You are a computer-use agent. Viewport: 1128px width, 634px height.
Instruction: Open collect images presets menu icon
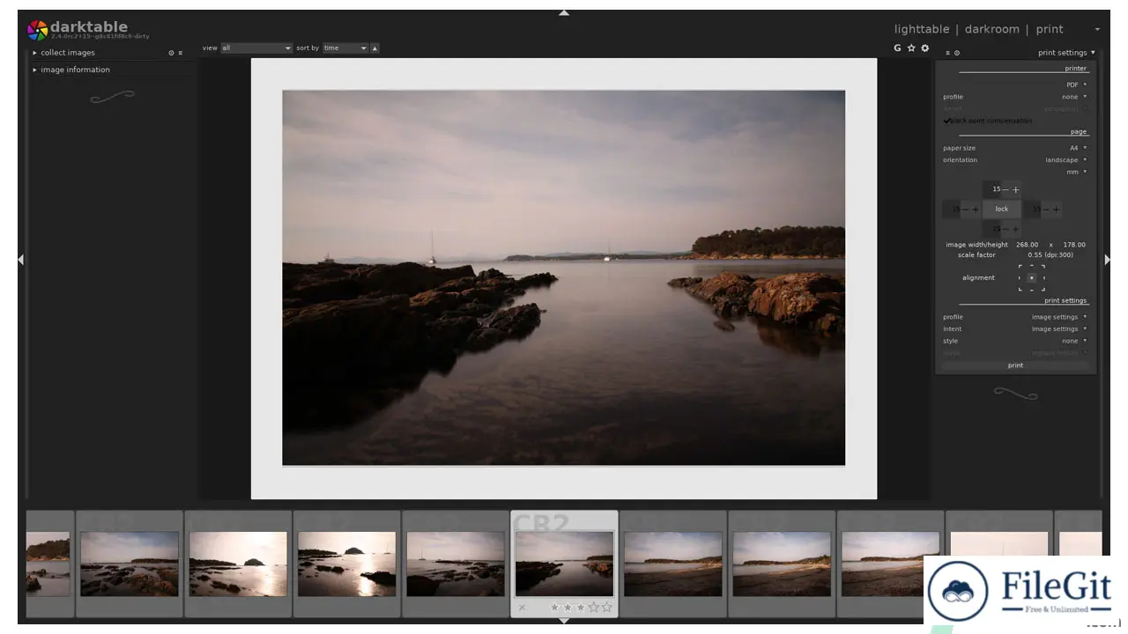[x=181, y=53]
